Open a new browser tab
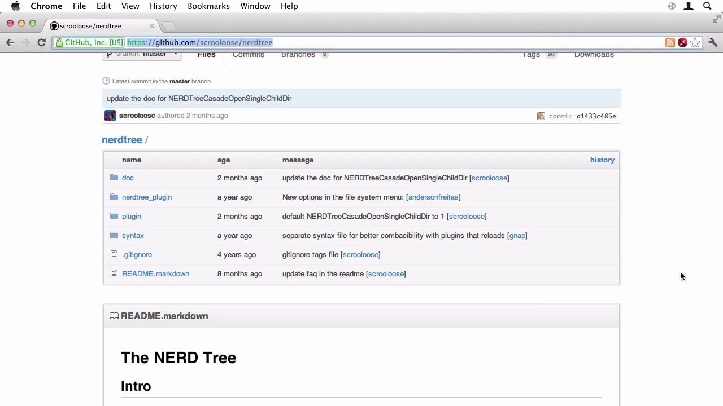Image resolution: width=723 pixels, height=406 pixels. point(169,26)
